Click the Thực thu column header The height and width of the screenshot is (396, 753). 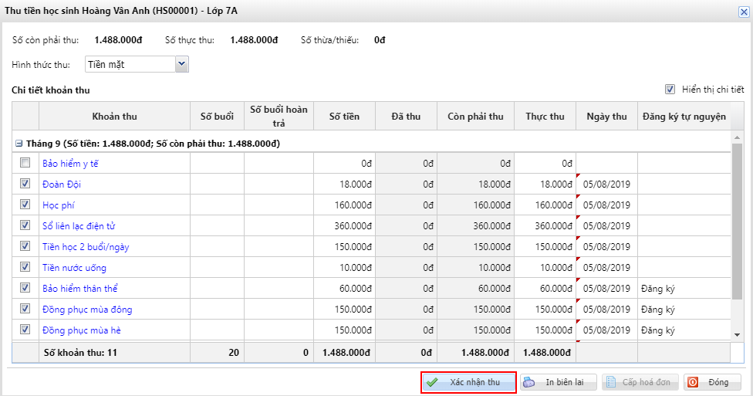[545, 116]
